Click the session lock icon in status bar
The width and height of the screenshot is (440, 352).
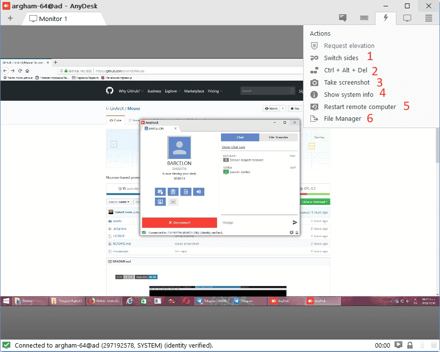[x=410, y=345]
